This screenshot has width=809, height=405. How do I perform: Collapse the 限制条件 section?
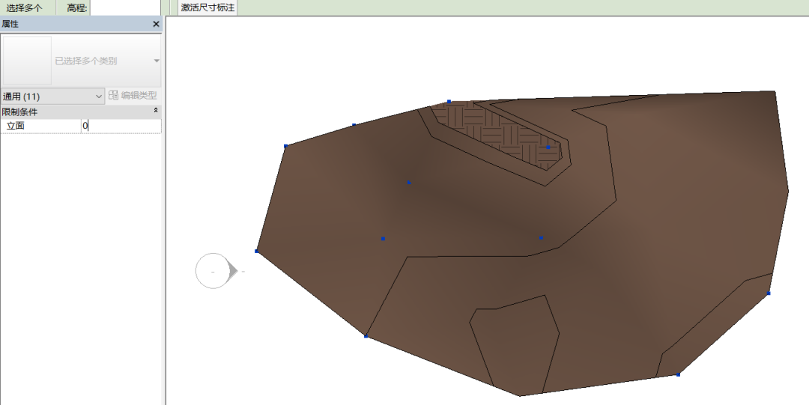[x=156, y=110]
